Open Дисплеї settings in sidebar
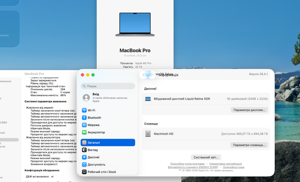Screen dimensions: 300x182 [x=108, y=157]
